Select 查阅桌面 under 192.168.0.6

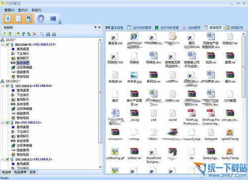tap(23, 90)
